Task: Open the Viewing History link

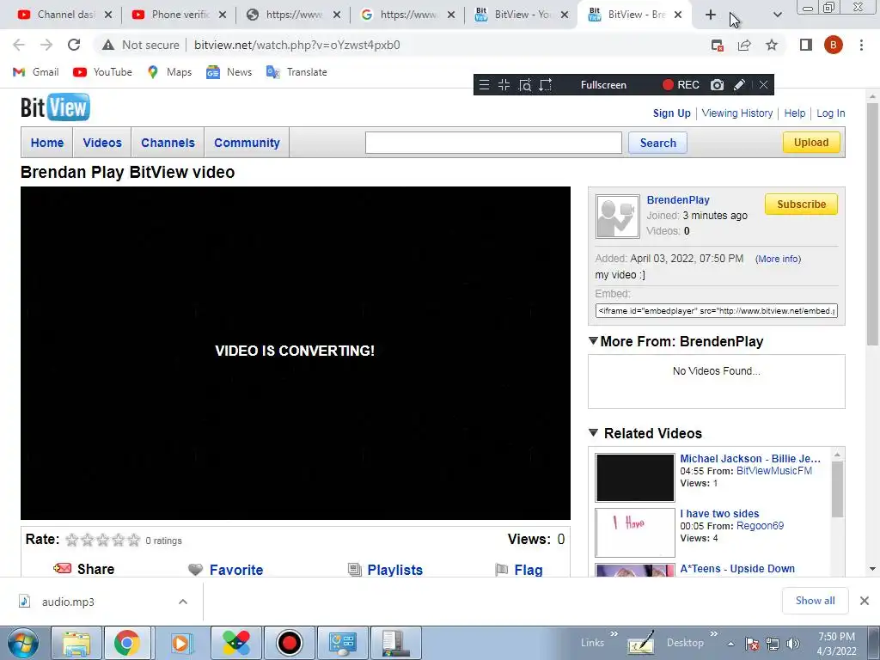Action: (x=736, y=113)
